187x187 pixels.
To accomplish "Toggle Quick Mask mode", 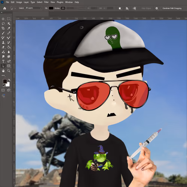I will pos(3,90).
